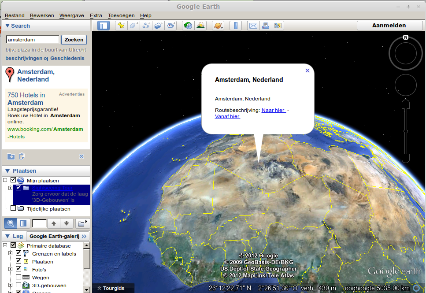Uncheck Primaire database checkbox

(13, 245)
